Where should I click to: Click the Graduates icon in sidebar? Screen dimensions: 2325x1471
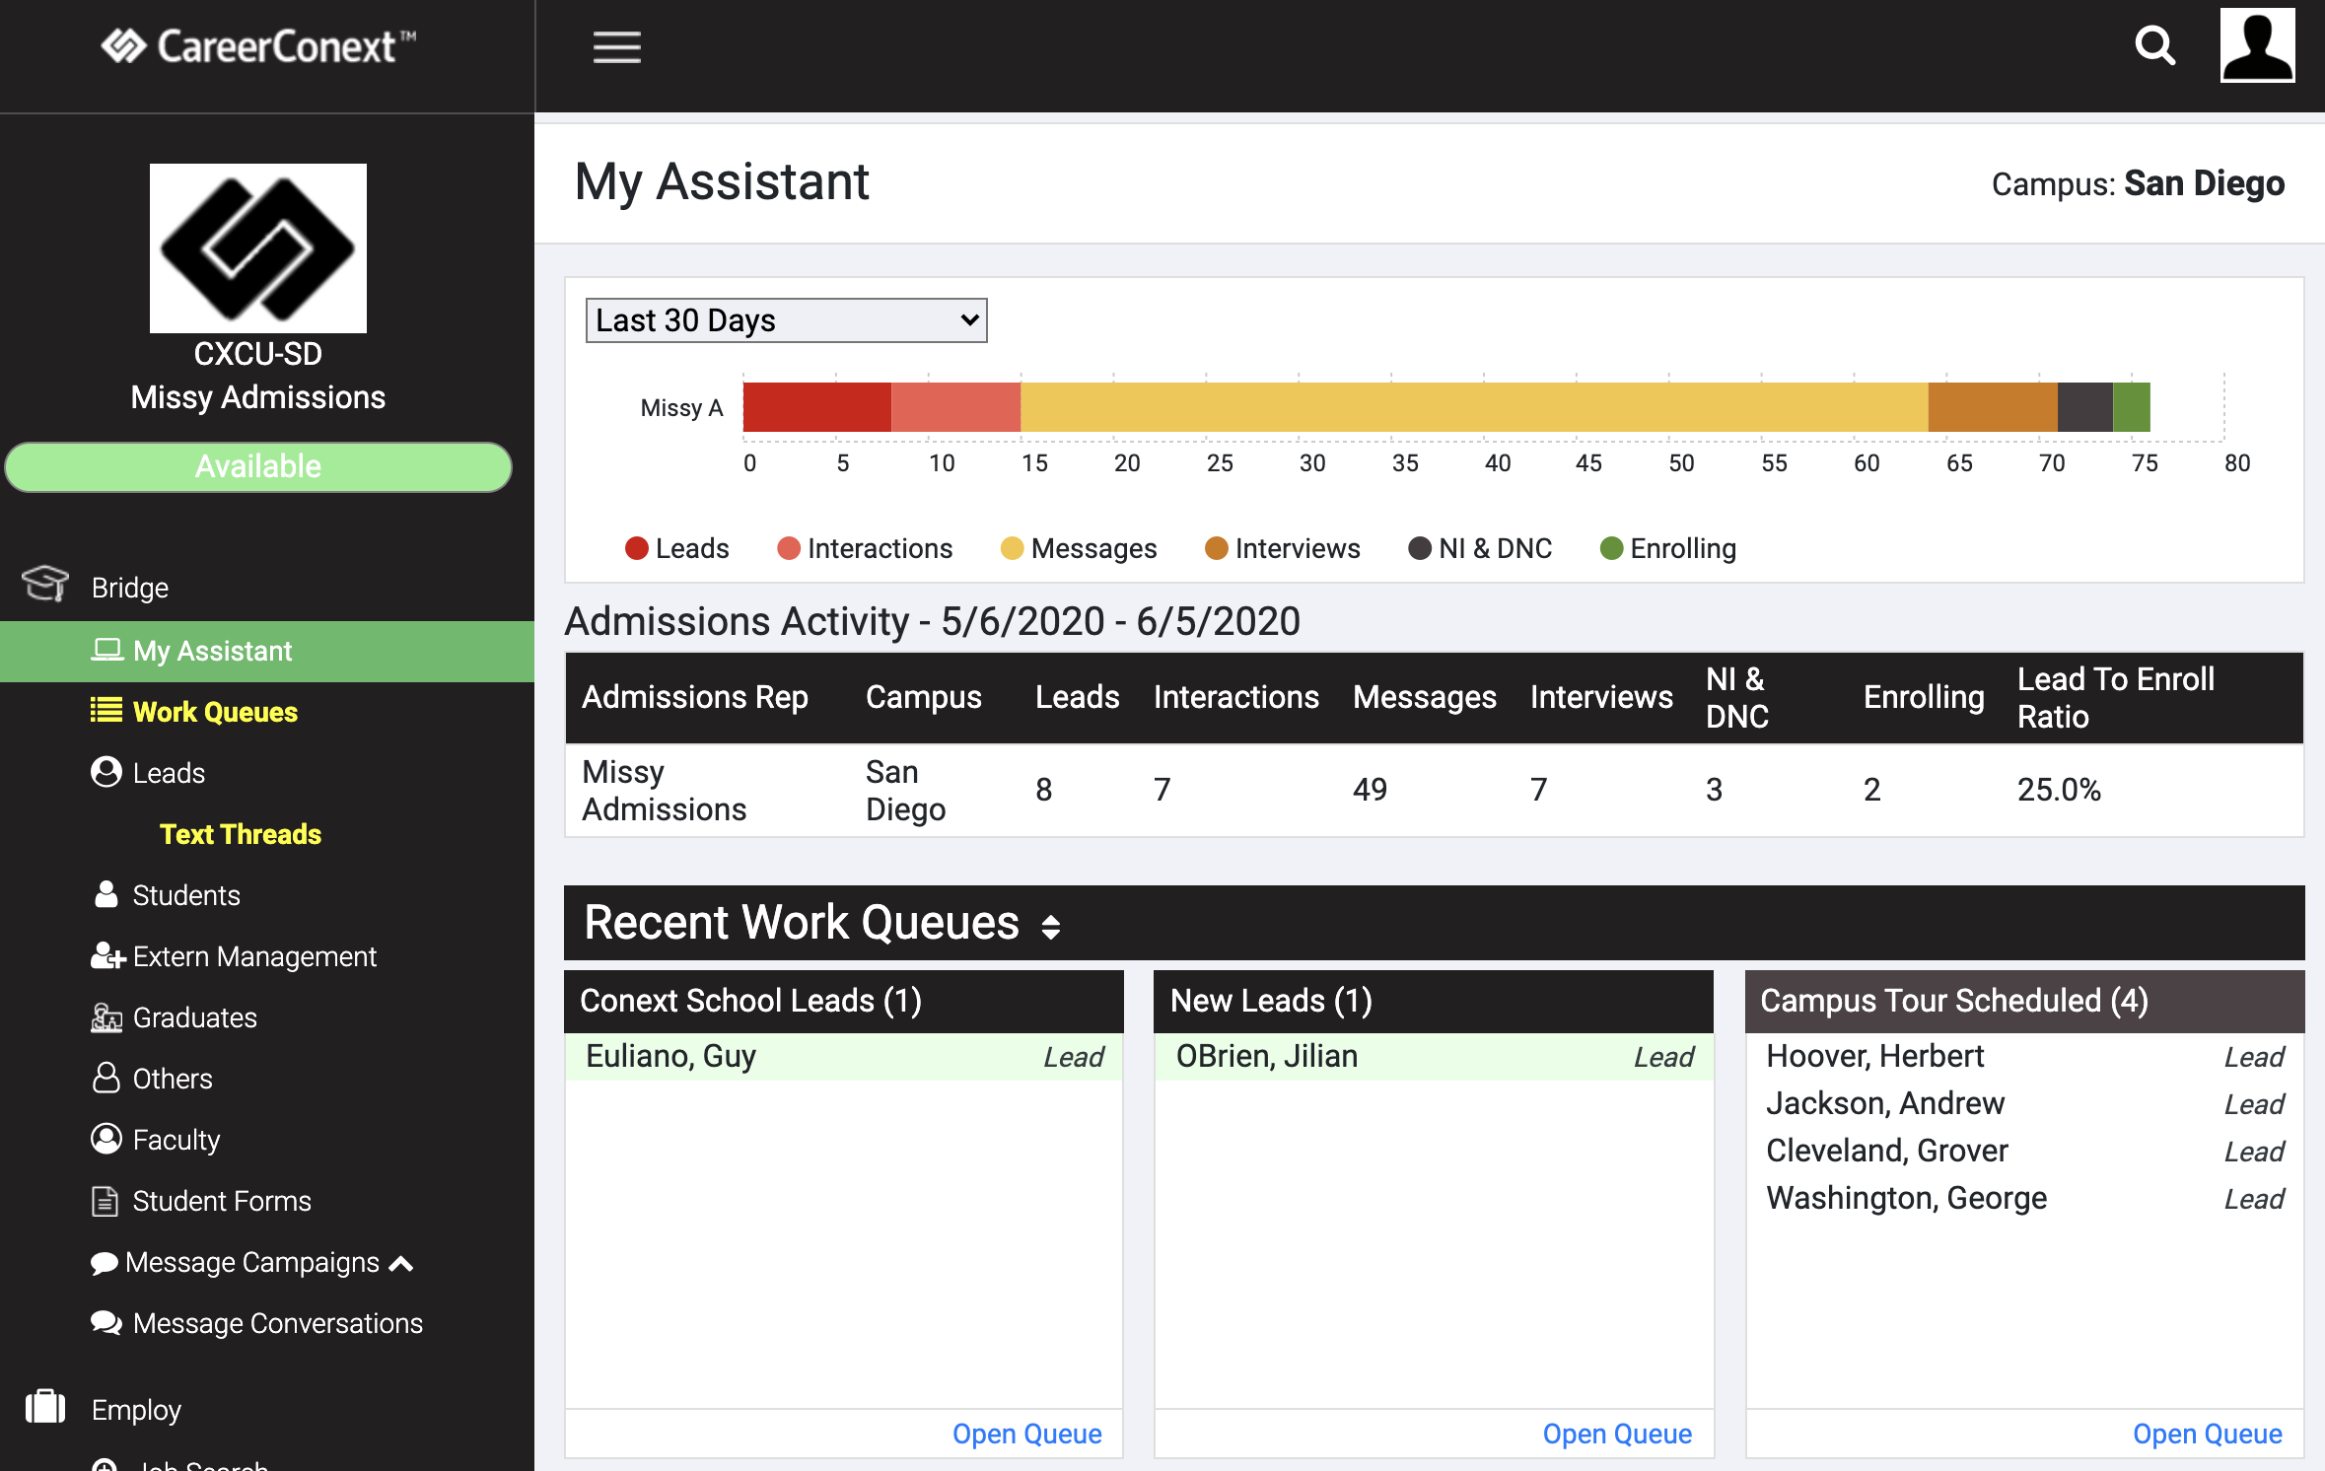coord(106,1016)
